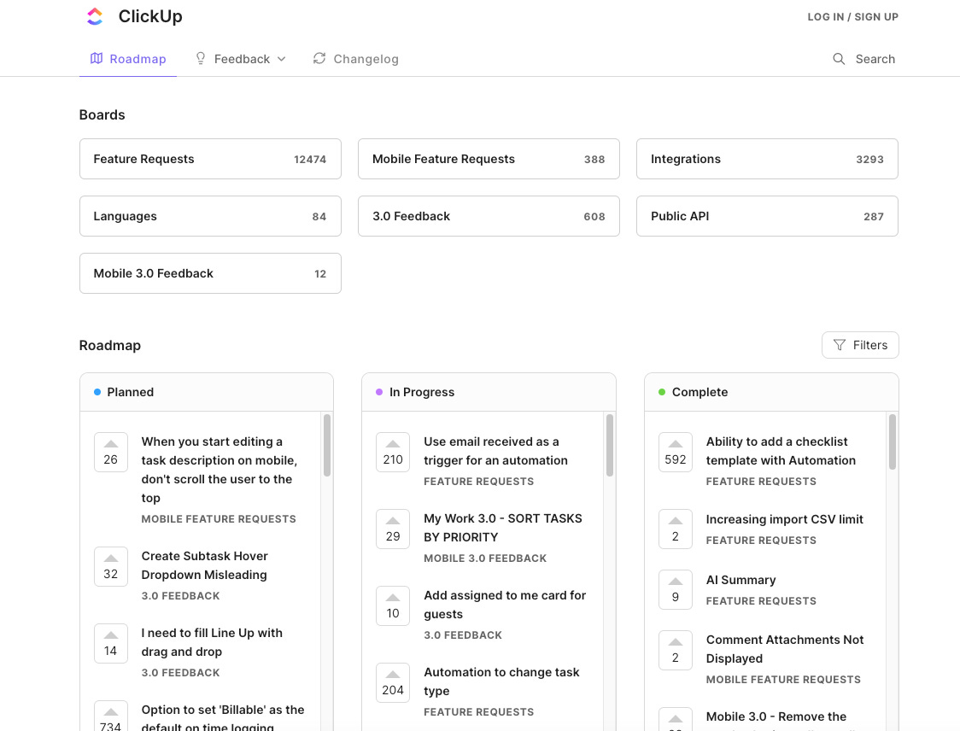Screen dimensions: 960x731
Task: Upvote Automation to change task type
Action: click(x=393, y=682)
